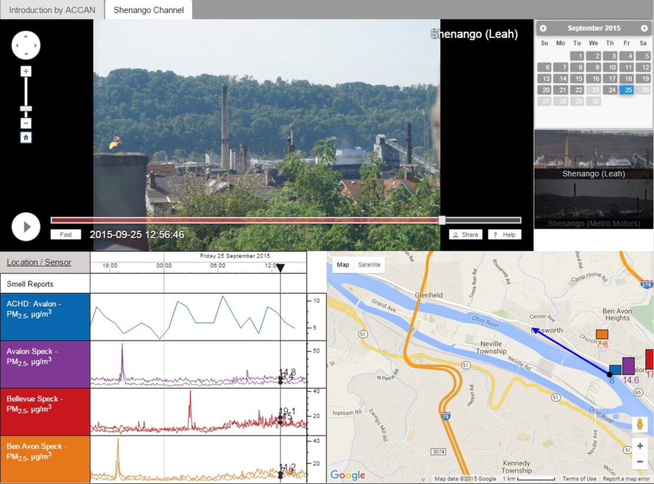Switch map to Satellite view
654x484 pixels.
369,265
